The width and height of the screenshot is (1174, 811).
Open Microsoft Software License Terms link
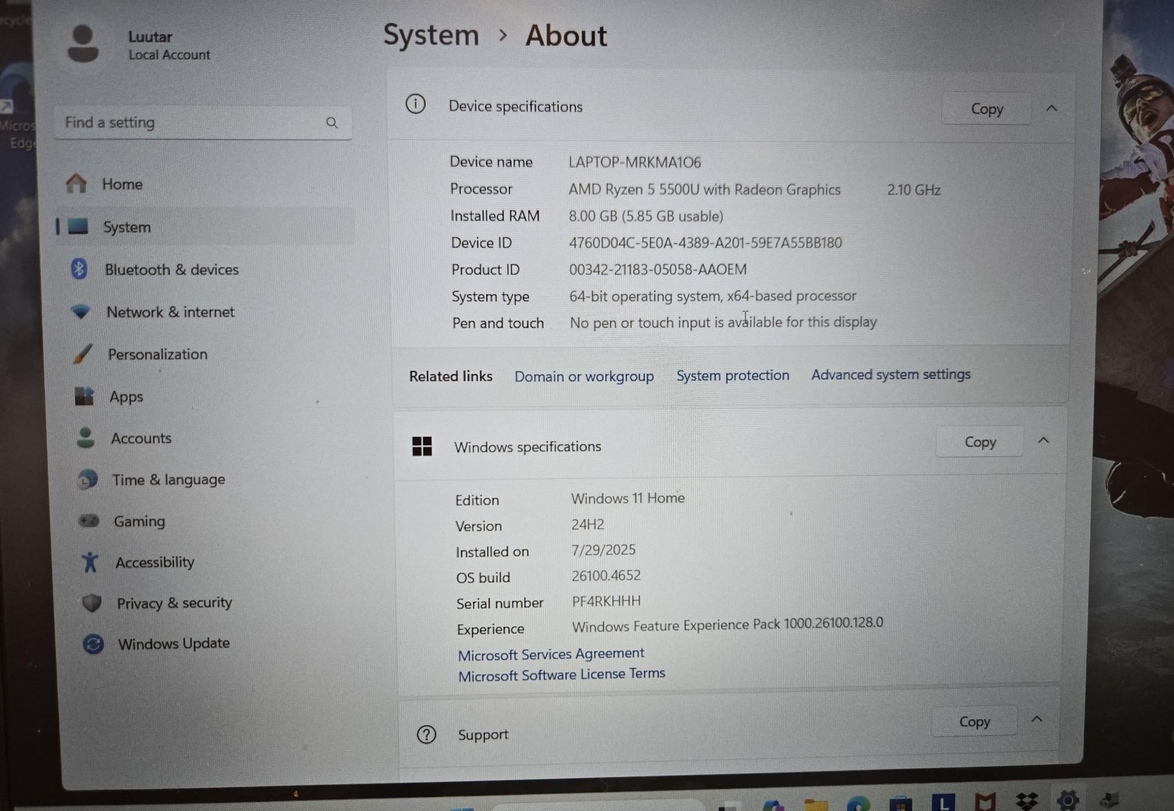coord(562,675)
